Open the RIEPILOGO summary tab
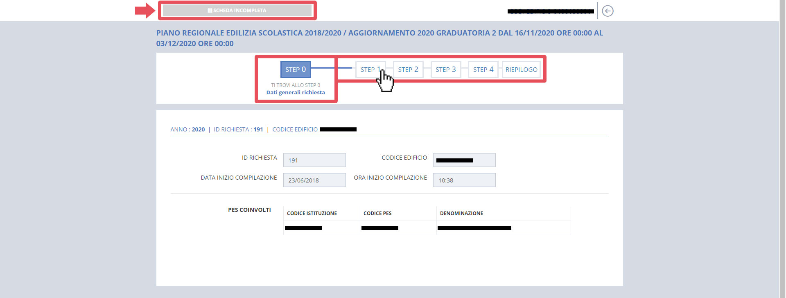This screenshot has width=786, height=298. (521, 69)
